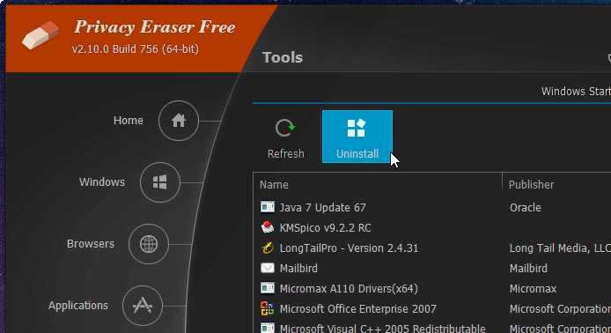
Task: Click the Applications sidebar label
Action: [x=78, y=306]
